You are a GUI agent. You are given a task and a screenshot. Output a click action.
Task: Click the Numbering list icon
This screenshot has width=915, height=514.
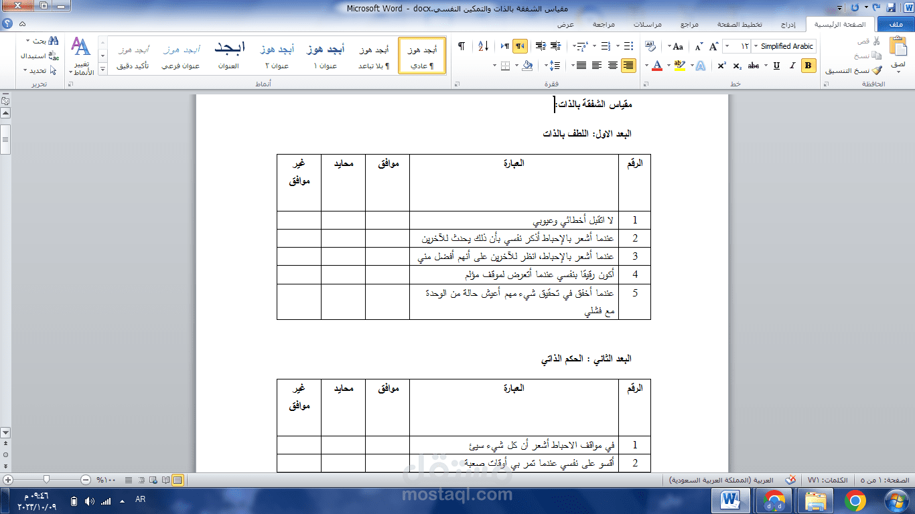[x=606, y=46]
